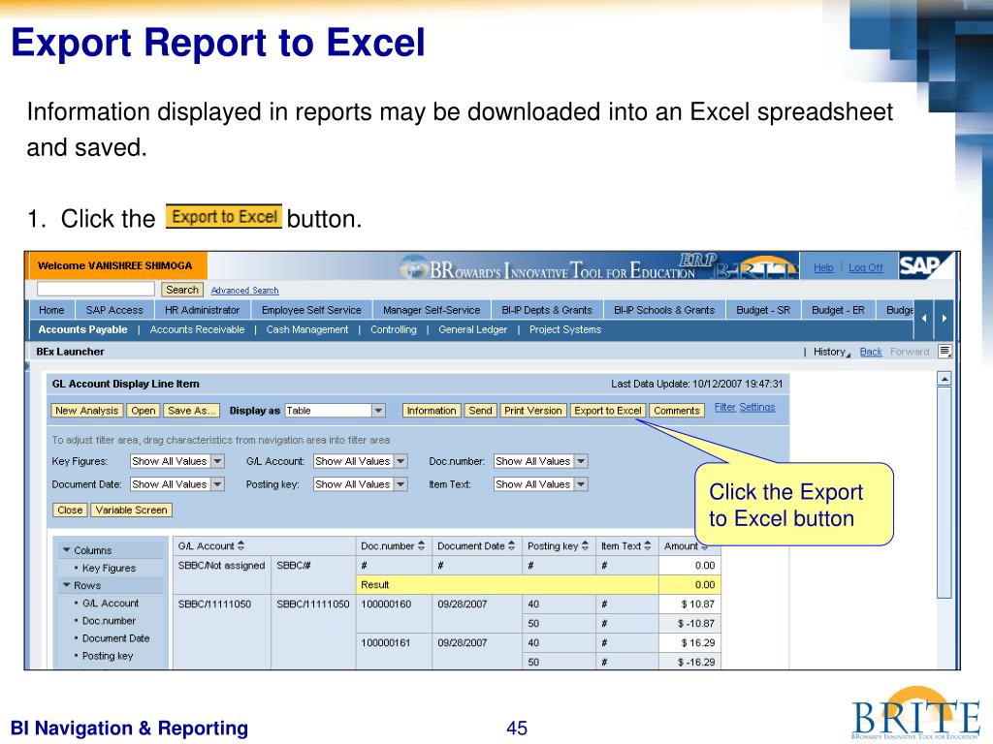The image size is (993, 744).
Task: Click the SAP logo in the header
Action: click(x=926, y=265)
